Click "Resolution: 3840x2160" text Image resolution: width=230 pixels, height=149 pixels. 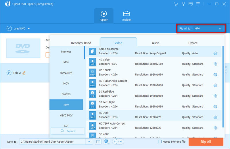[149, 64]
